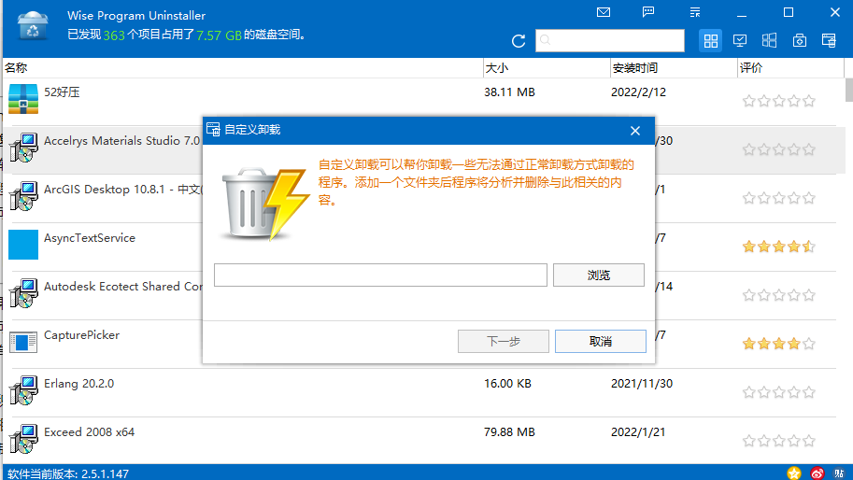Sort by 评价 column header
The height and width of the screenshot is (480, 853).
[790, 68]
